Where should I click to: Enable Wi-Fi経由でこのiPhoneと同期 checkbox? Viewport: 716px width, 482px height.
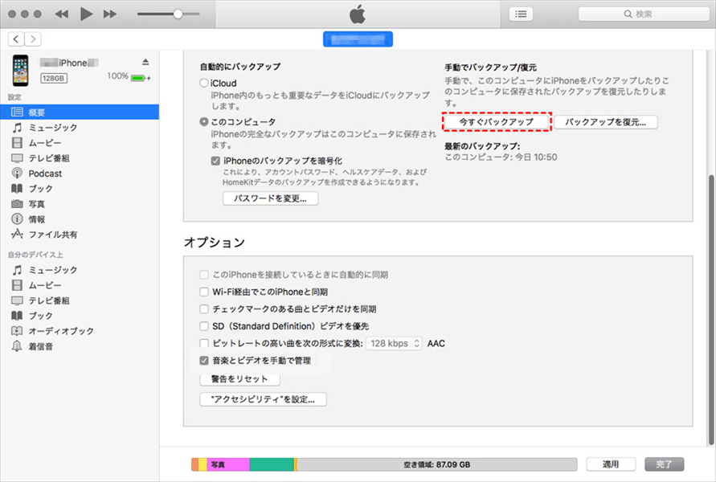tap(204, 292)
